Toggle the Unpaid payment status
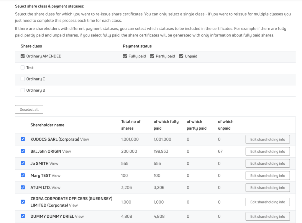302x223 pixels. [x=181, y=56]
